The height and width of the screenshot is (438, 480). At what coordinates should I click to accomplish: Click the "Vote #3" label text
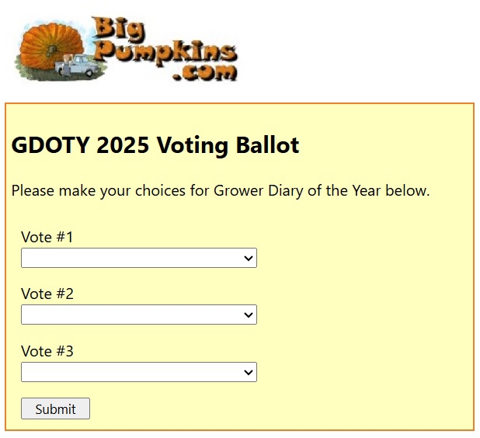[x=47, y=351]
